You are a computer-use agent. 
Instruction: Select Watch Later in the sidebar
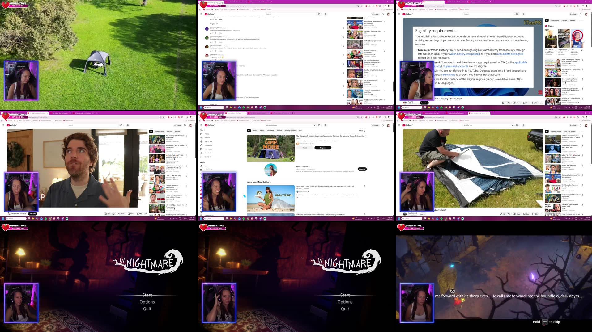[x=208, y=141]
